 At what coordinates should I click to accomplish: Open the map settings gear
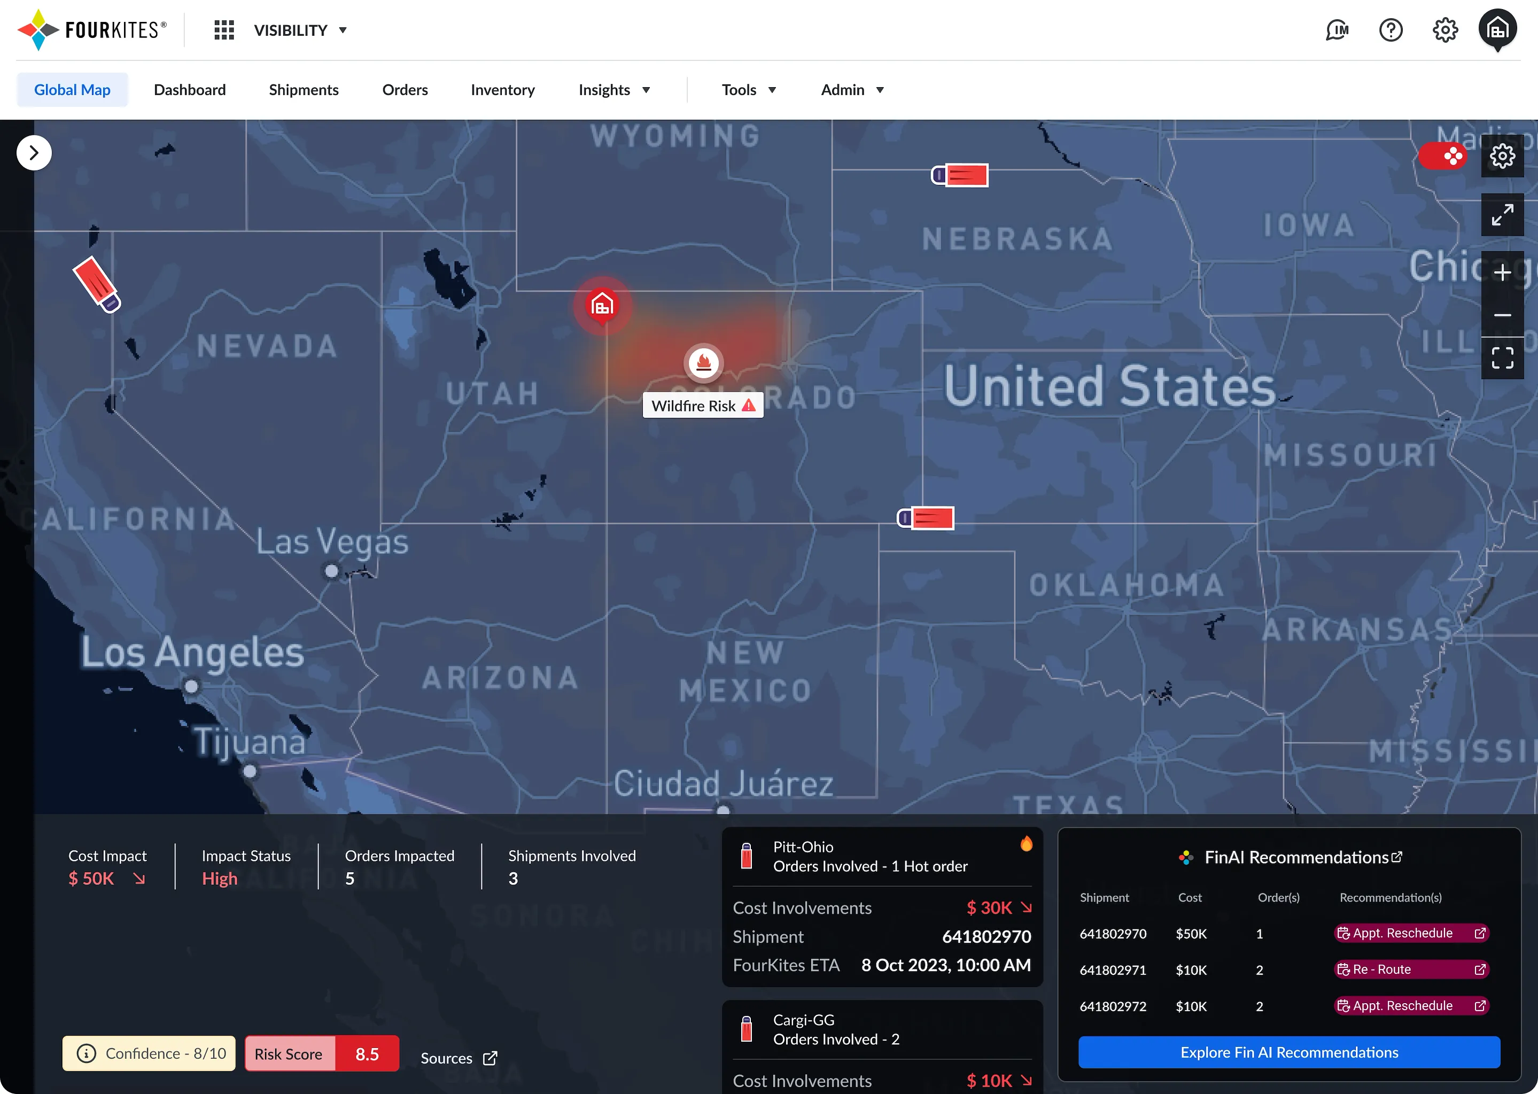point(1502,156)
